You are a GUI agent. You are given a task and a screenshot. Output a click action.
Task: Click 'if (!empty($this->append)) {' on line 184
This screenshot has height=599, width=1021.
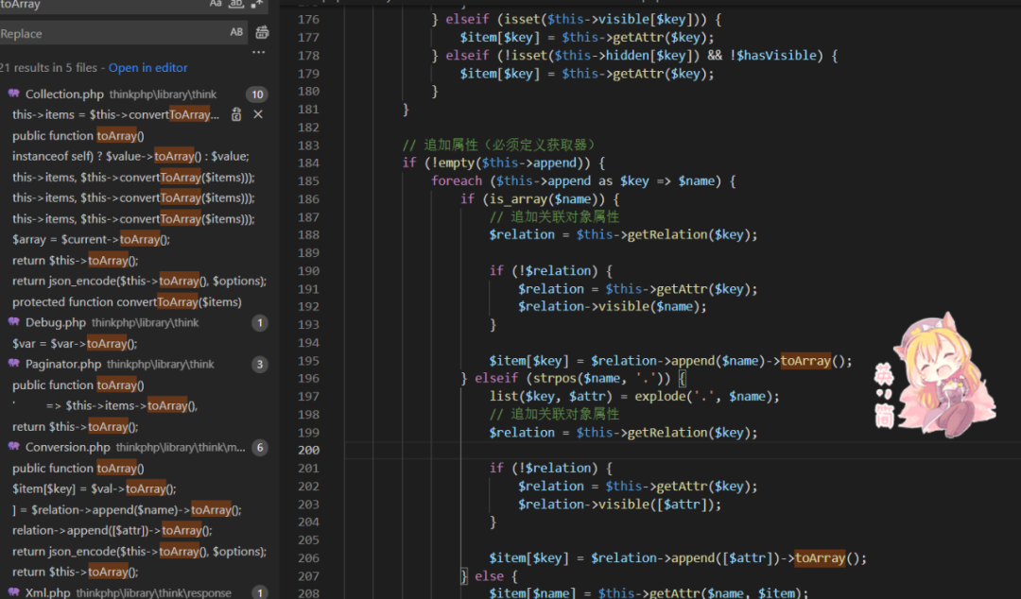pos(504,163)
